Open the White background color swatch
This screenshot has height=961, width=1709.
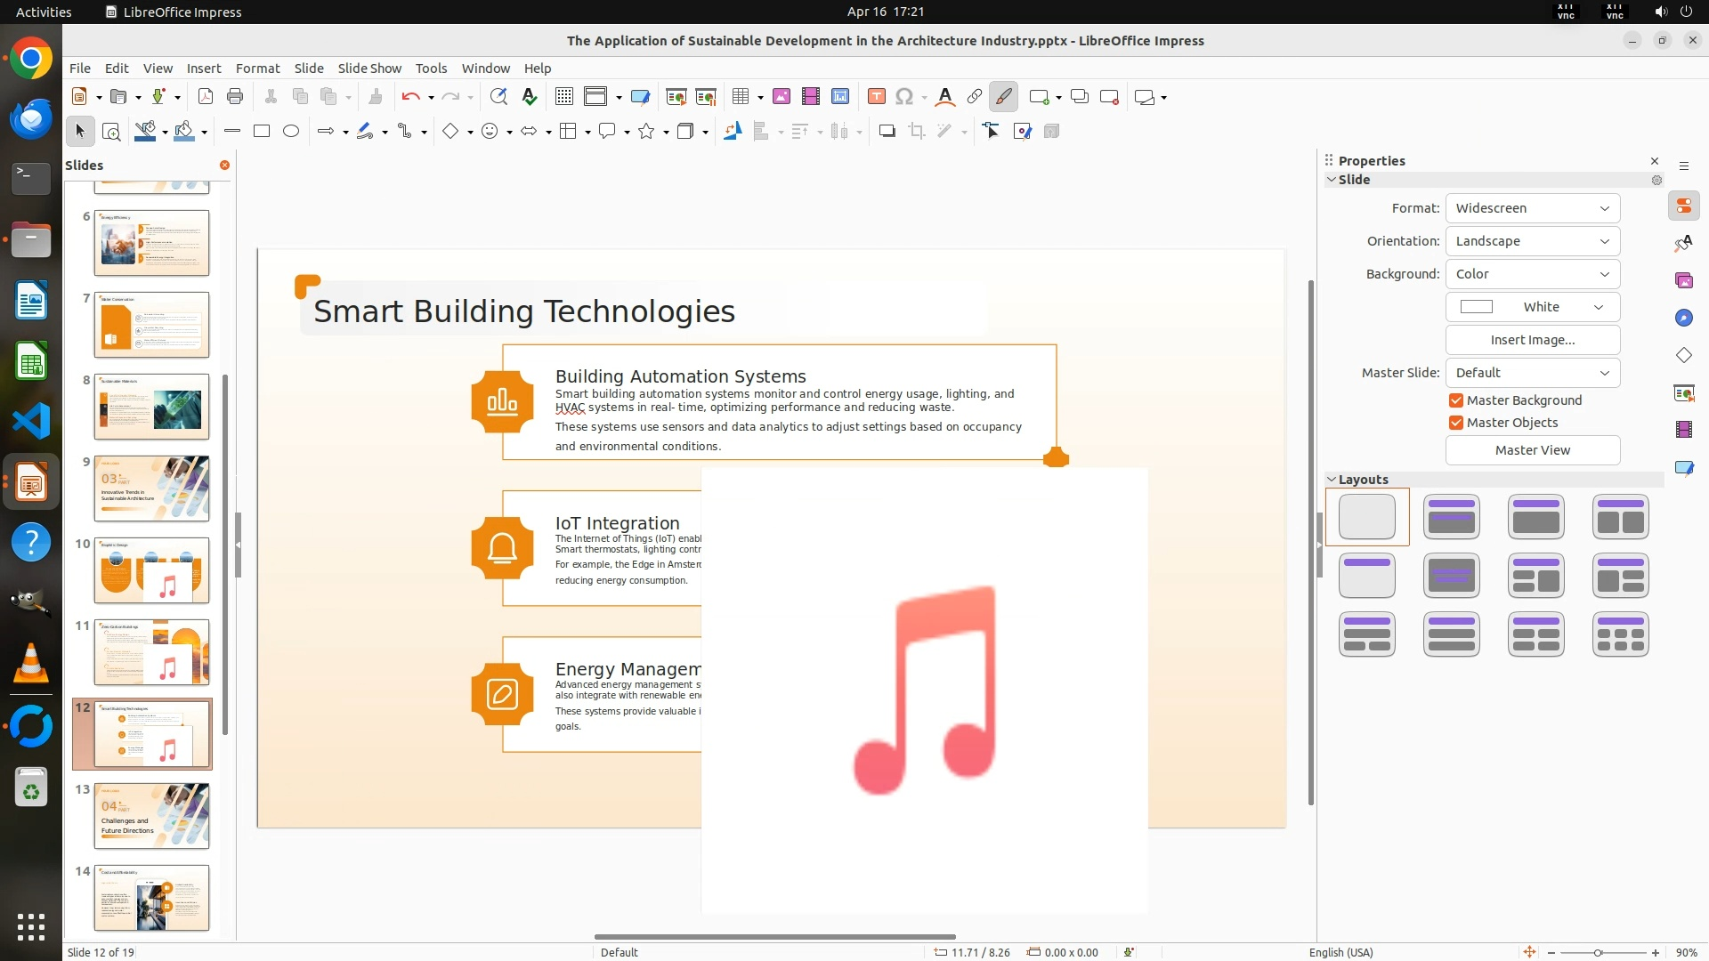pos(1532,307)
